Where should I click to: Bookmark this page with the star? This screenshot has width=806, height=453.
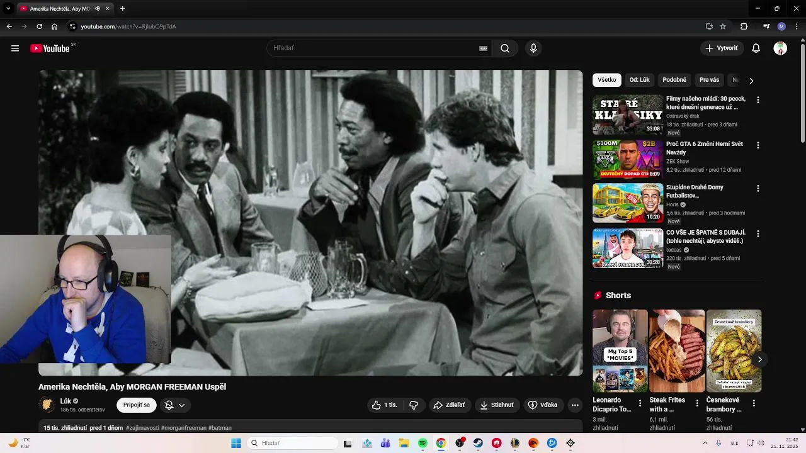point(723,26)
